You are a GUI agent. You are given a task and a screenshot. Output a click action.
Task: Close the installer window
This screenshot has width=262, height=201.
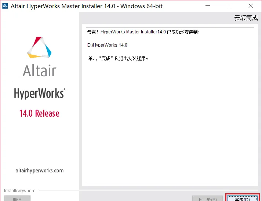point(251,6)
